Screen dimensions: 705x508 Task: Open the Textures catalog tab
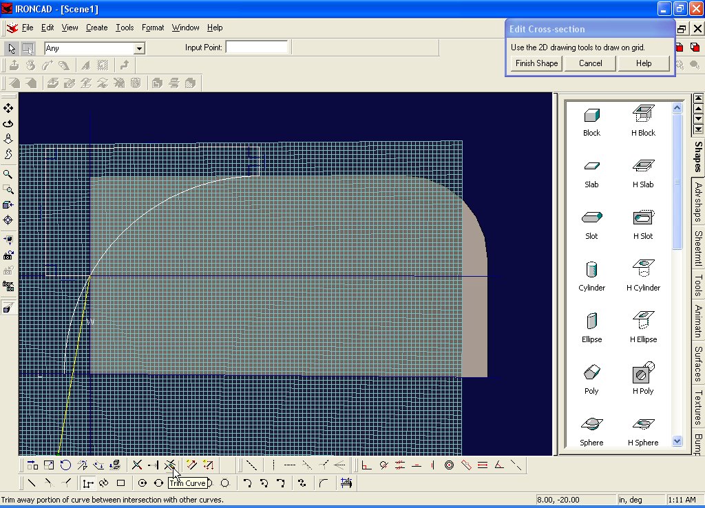coord(698,408)
